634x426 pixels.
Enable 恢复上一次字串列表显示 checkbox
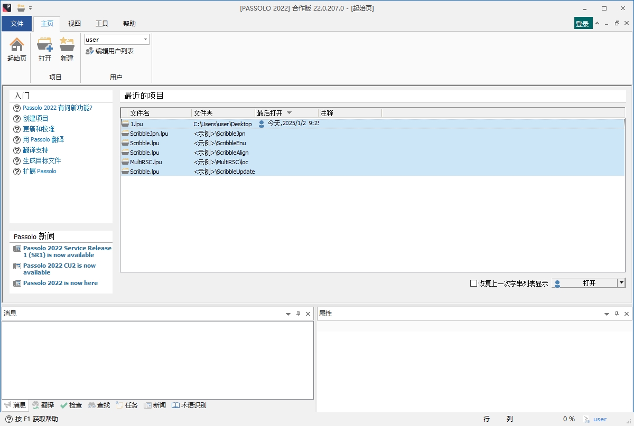[473, 283]
